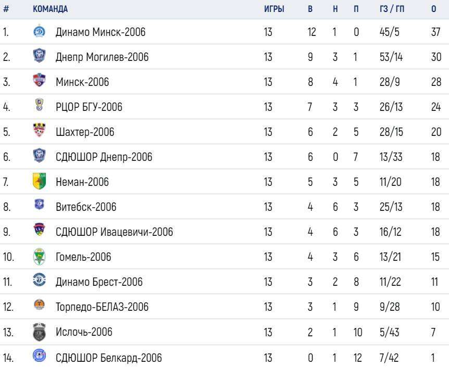Open the СДЮШОР Днепр-2006 team link
449x367 pixels.
(104, 157)
